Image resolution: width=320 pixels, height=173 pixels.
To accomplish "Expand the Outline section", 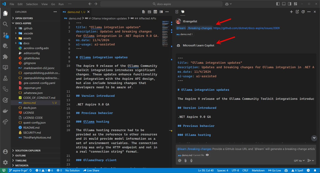I will [35, 156].
